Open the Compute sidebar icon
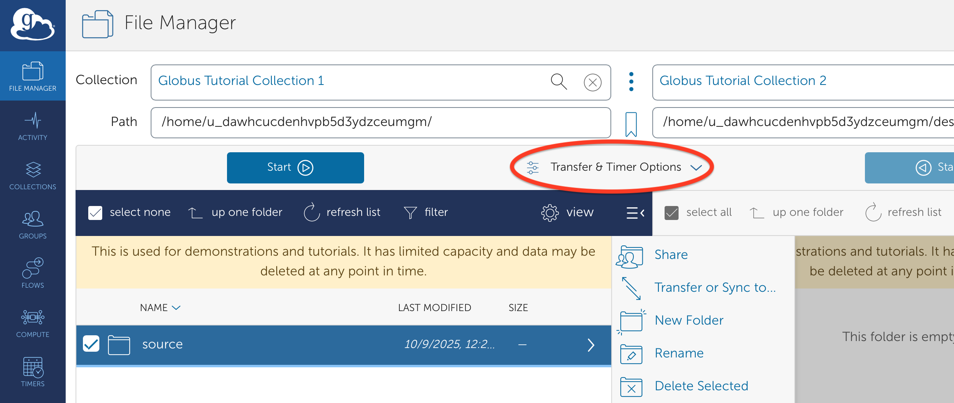954x403 pixels. point(32,323)
